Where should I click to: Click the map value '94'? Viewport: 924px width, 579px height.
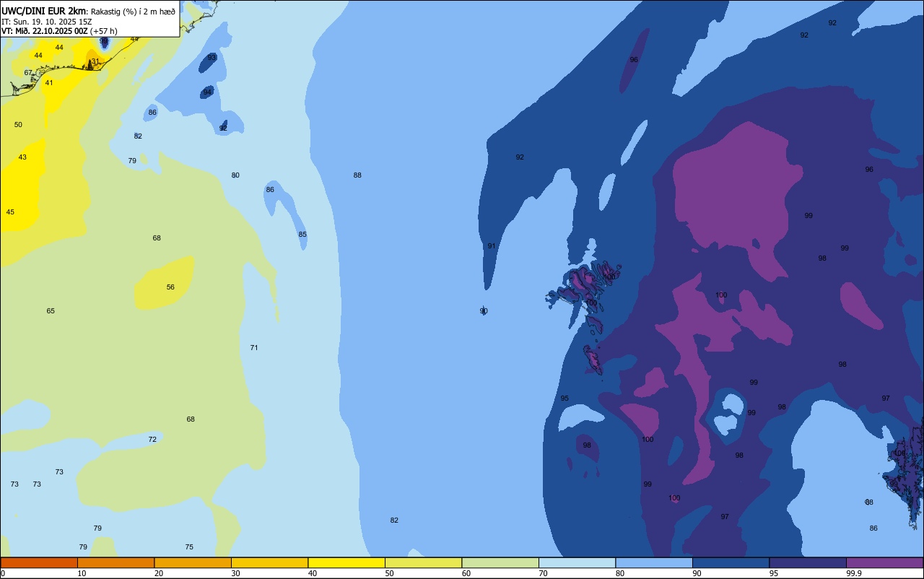tap(207, 92)
